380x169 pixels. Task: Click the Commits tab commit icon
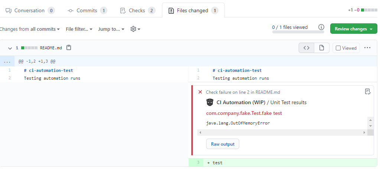(x=71, y=11)
